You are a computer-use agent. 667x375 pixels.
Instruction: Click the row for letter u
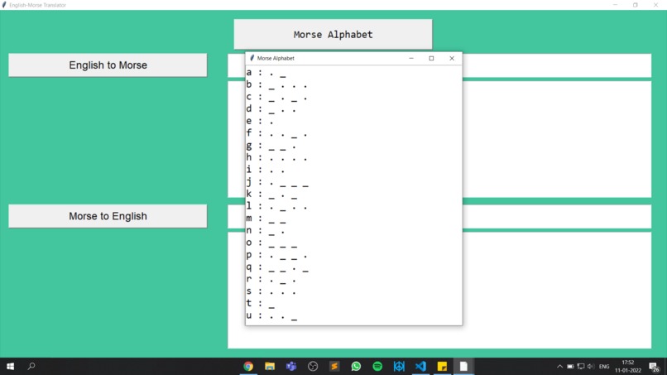pos(271,315)
